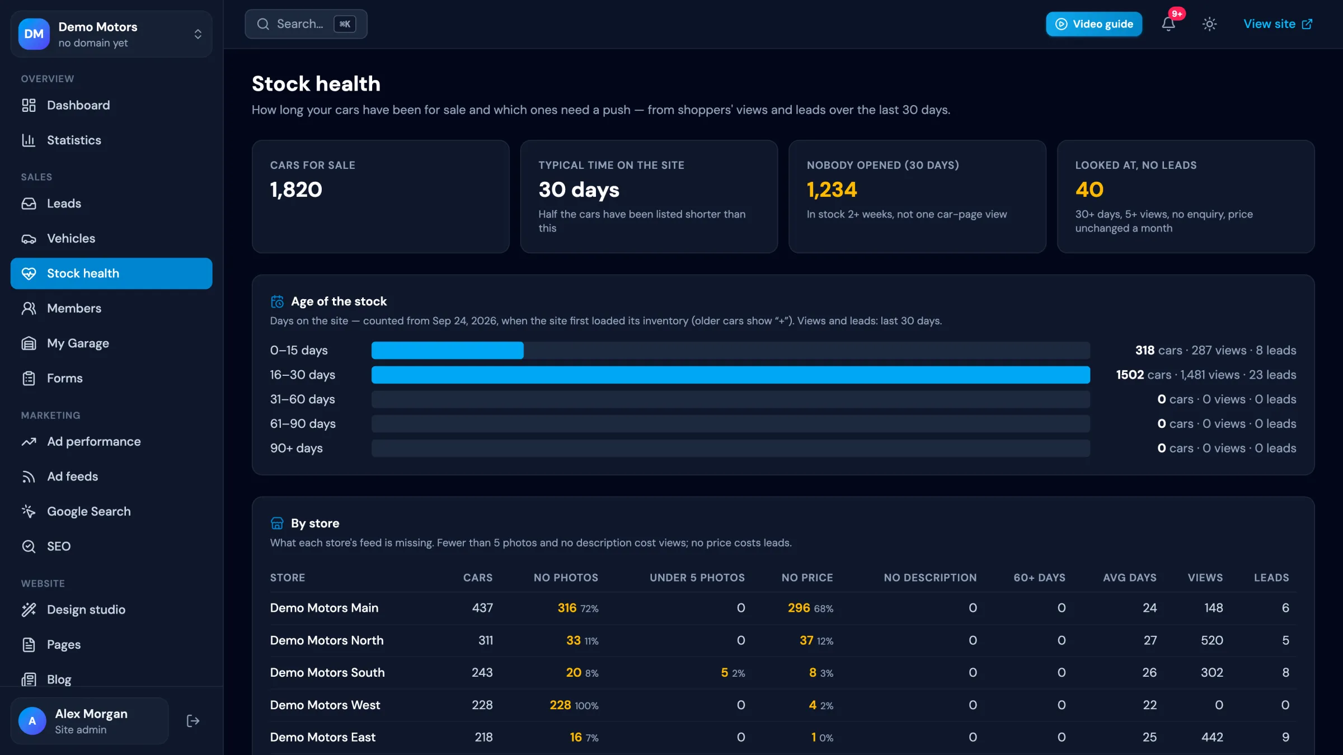
Task: Click the My Garage icon
Action: click(x=29, y=343)
